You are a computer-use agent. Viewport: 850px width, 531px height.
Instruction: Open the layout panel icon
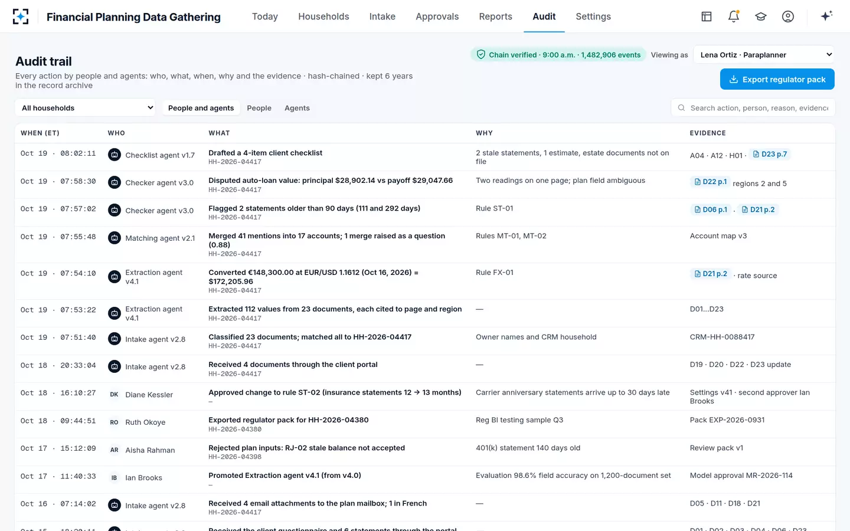point(707,17)
